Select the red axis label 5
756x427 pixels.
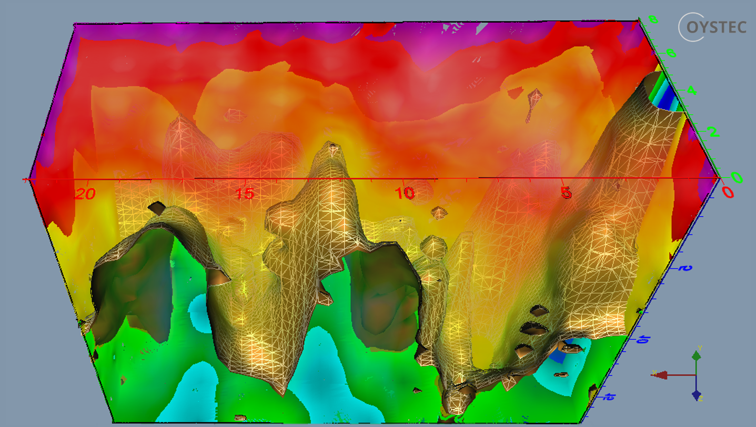566,194
